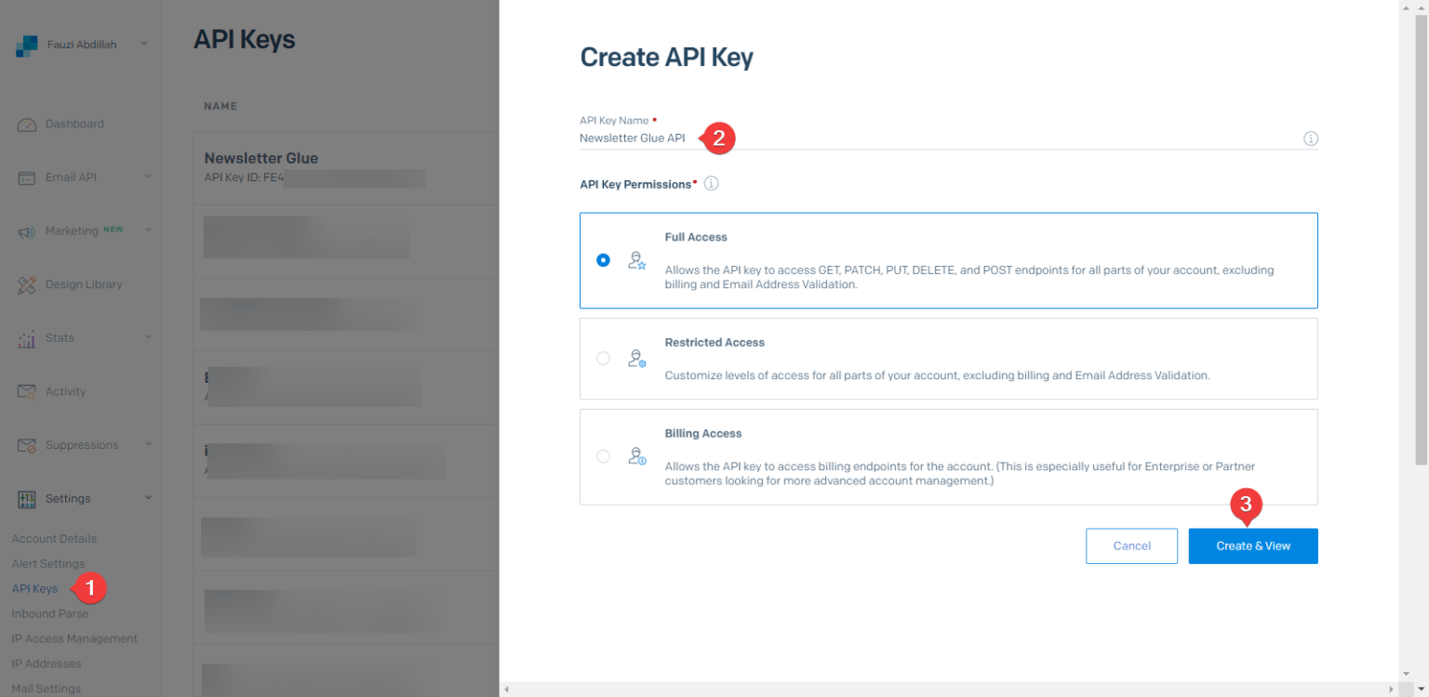Select the Full Access permission
This screenshot has height=697, width=1429.
(603, 260)
